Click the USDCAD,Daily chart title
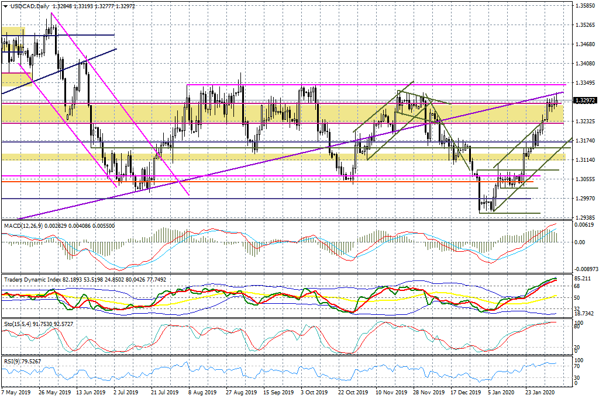599x399 pixels. pos(30,6)
